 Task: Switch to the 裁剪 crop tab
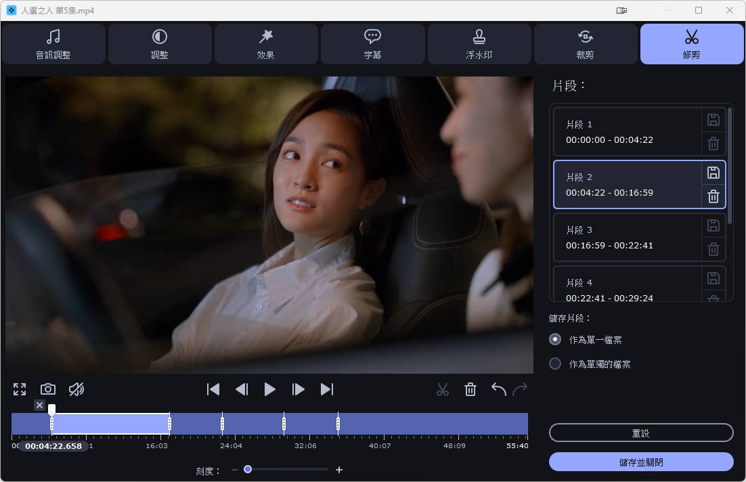click(x=585, y=44)
